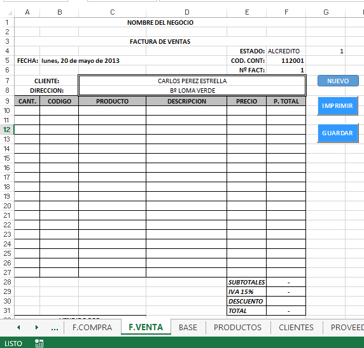This screenshot has height=348, width=364.
Task: Select column E header
Action: point(247,12)
